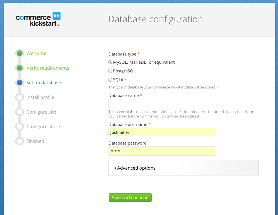Click the green Welcome step circle

tap(19, 53)
